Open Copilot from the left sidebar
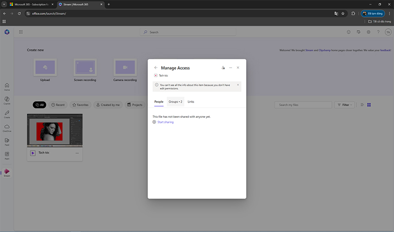394x232 pixels. pos(7,101)
